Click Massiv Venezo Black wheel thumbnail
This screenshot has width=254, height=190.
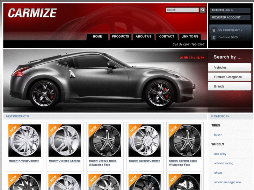pyautogui.click(x=105, y=140)
